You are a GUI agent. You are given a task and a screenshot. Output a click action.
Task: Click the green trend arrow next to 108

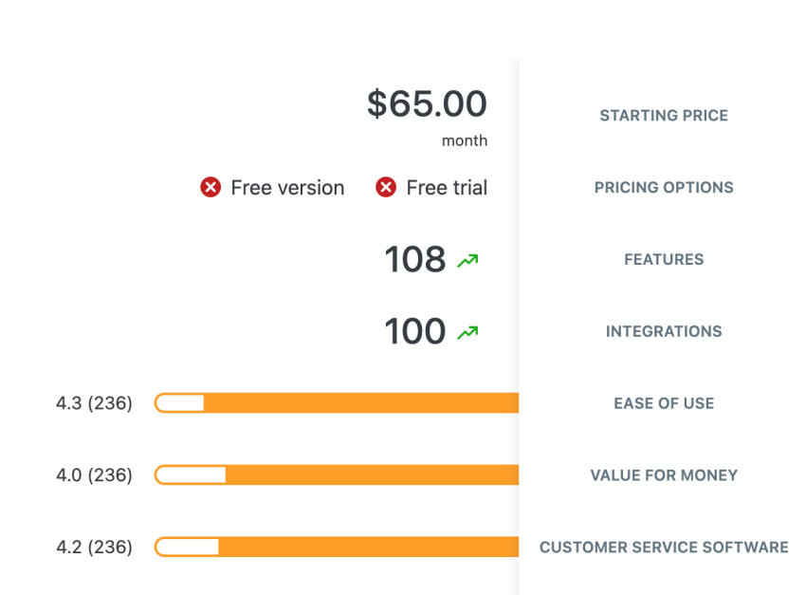pyautogui.click(x=467, y=260)
